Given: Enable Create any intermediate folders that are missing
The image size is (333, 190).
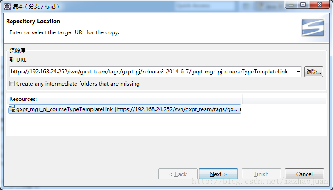Looking at the screenshot, I should pyautogui.click(x=12, y=84).
